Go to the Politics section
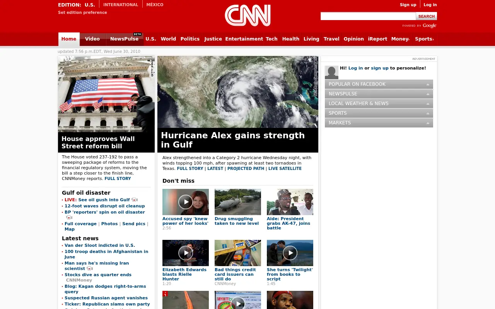The height and width of the screenshot is (309, 495). (190, 39)
